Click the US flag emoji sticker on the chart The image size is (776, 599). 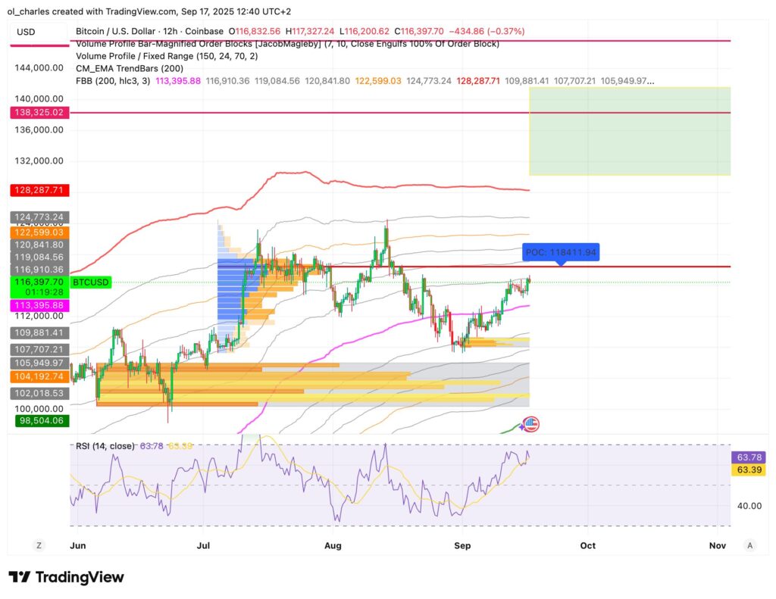click(533, 424)
